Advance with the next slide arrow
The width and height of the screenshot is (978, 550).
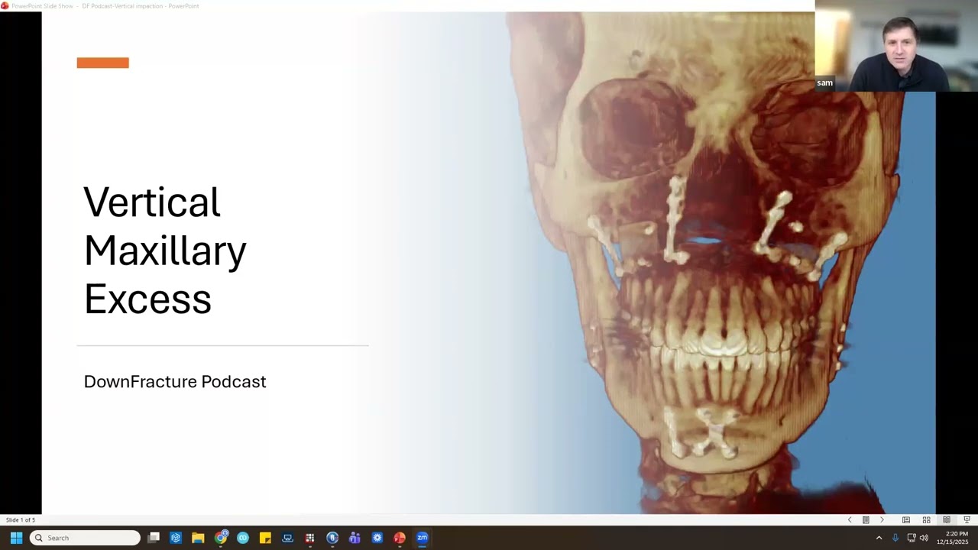coord(882,520)
